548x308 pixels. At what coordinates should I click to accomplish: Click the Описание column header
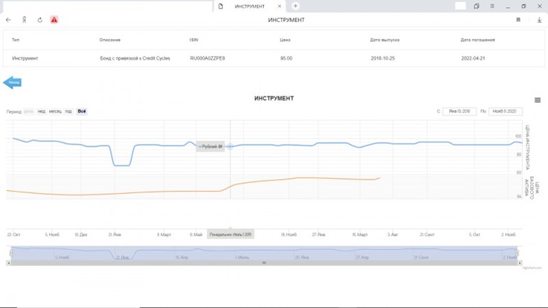pyautogui.click(x=109, y=40)
